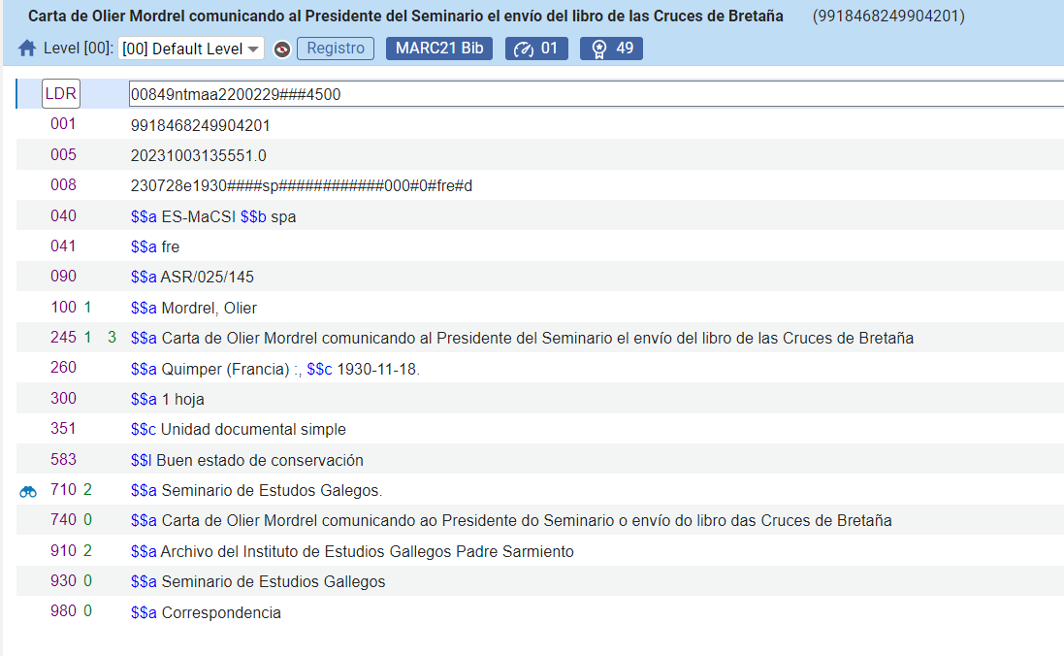1064x656 pixels.
Task: Select field tag 001
Action: (63, 124)
